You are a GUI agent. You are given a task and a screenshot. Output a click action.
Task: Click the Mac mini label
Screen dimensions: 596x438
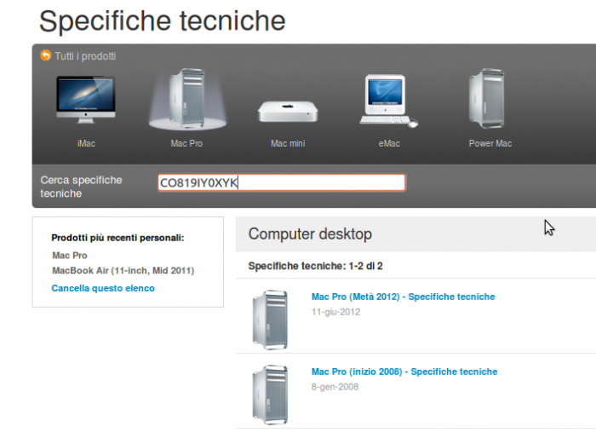tap(288, 143)
